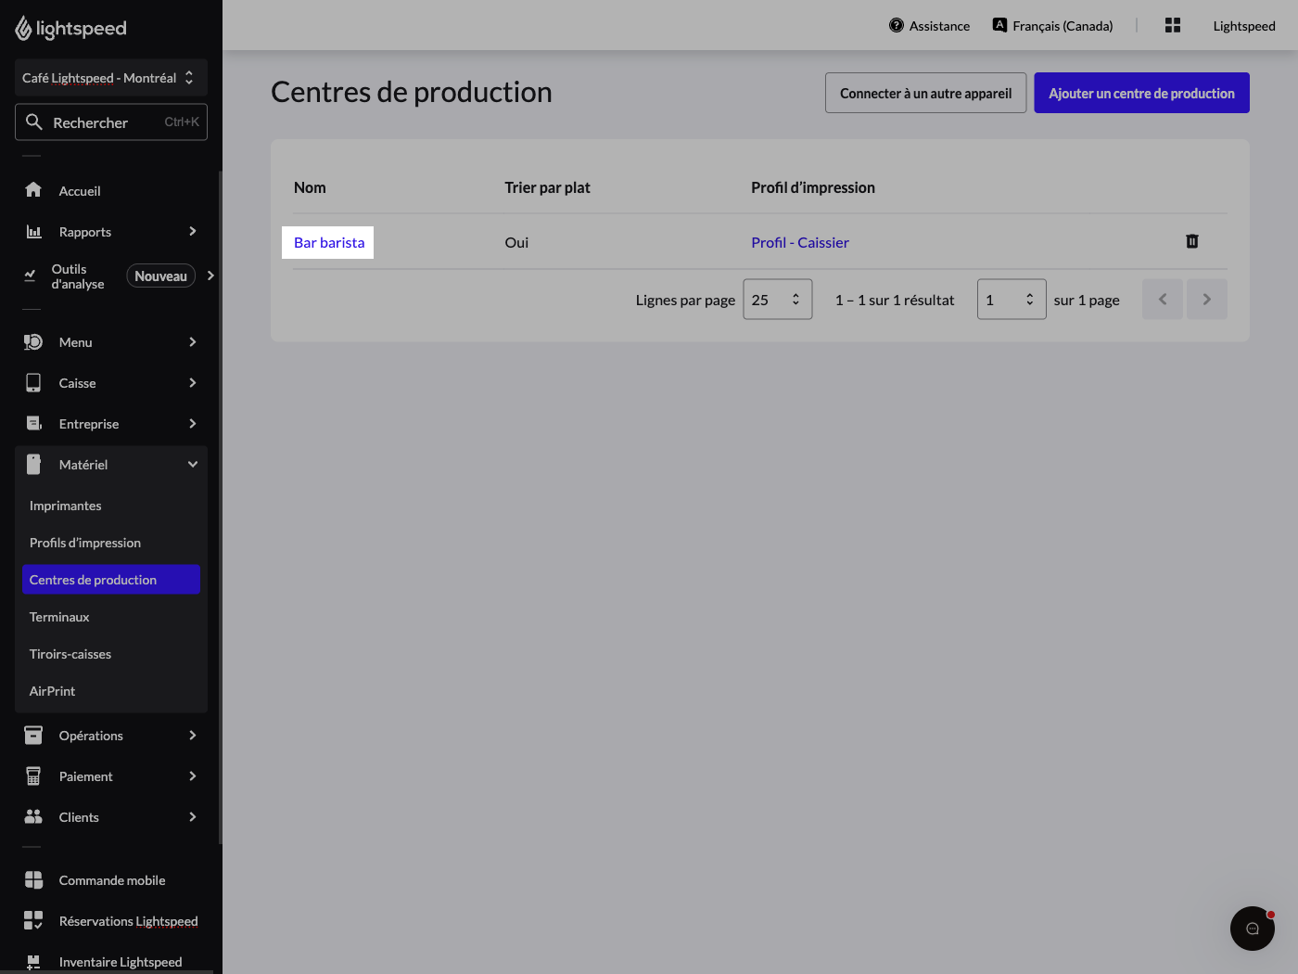Expand the Caisse submenu chevron
The width and height of the screenshot is (1298, 974).
click(x=193, y=382)
